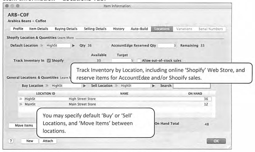This screenshot has width=255, height=152.
Task: Expand the Default Location dropdown triangle
Action: tap(73, 46)
